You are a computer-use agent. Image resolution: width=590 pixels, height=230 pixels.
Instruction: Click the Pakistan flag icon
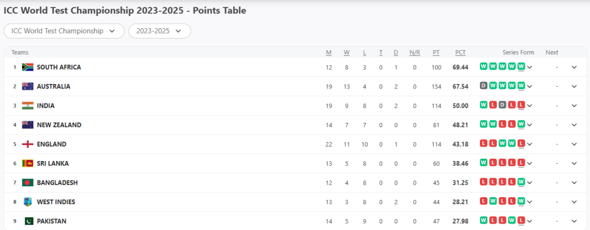tap(29, 221)
